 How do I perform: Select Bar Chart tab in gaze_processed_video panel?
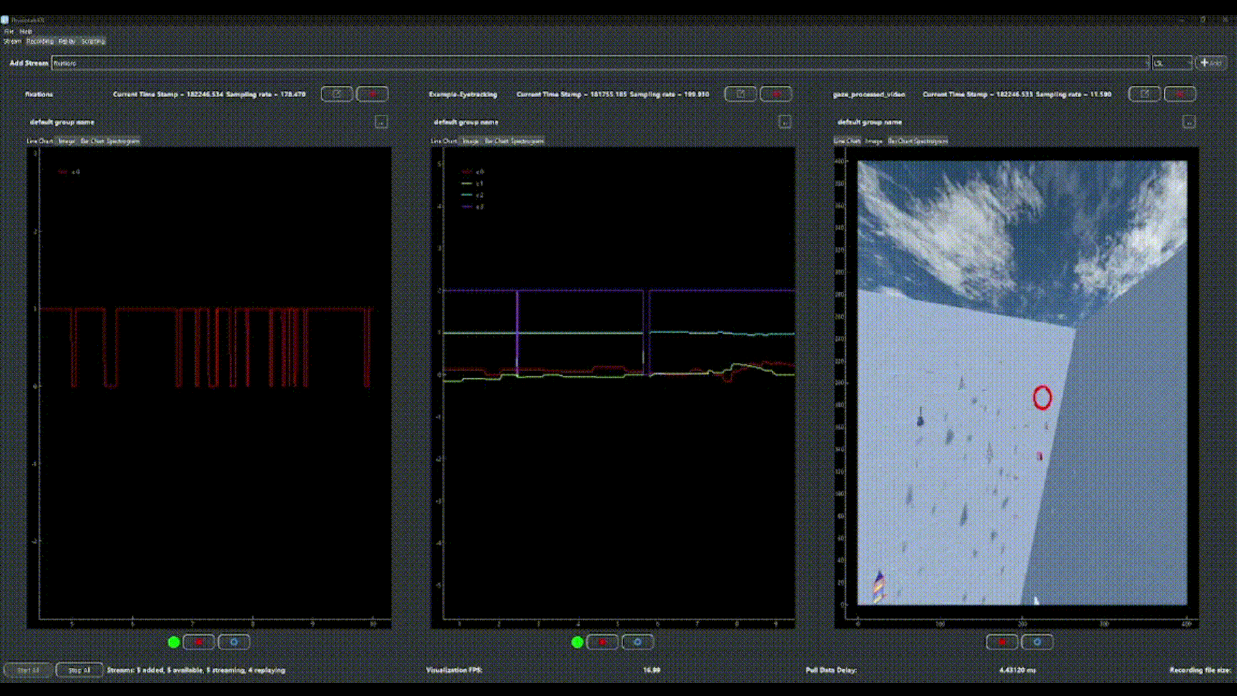(x=899, y=141)
